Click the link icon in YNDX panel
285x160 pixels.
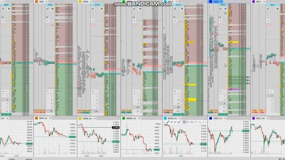220,8
